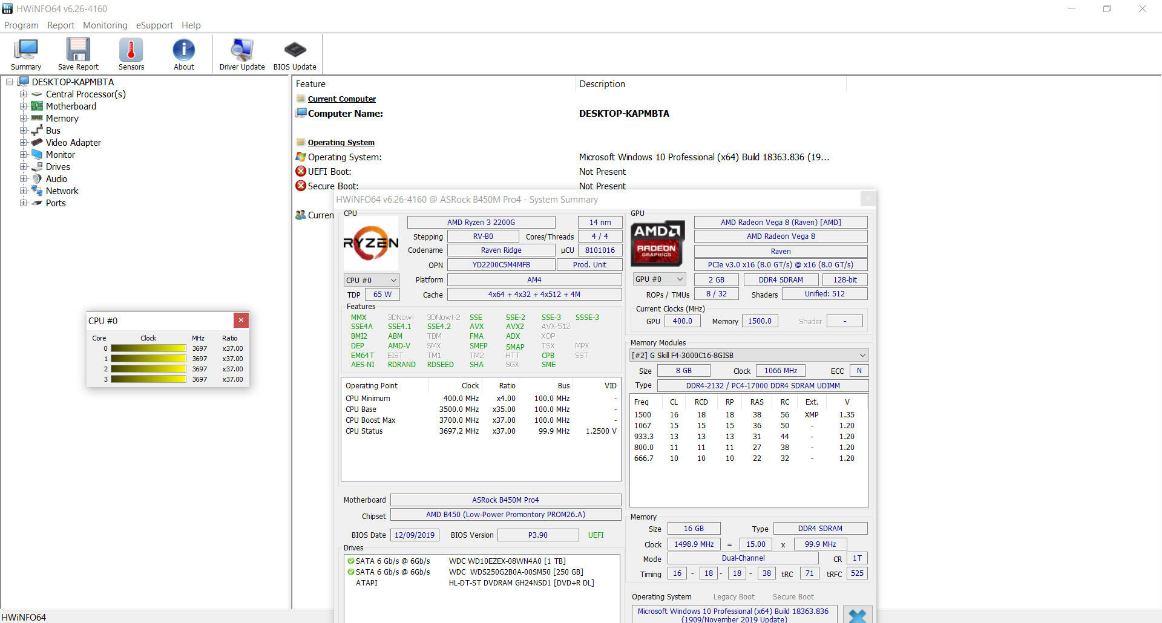Viewport: 1162px width, 623px height.
Task: Close the CPU #0 clock window
Action: 241,320
